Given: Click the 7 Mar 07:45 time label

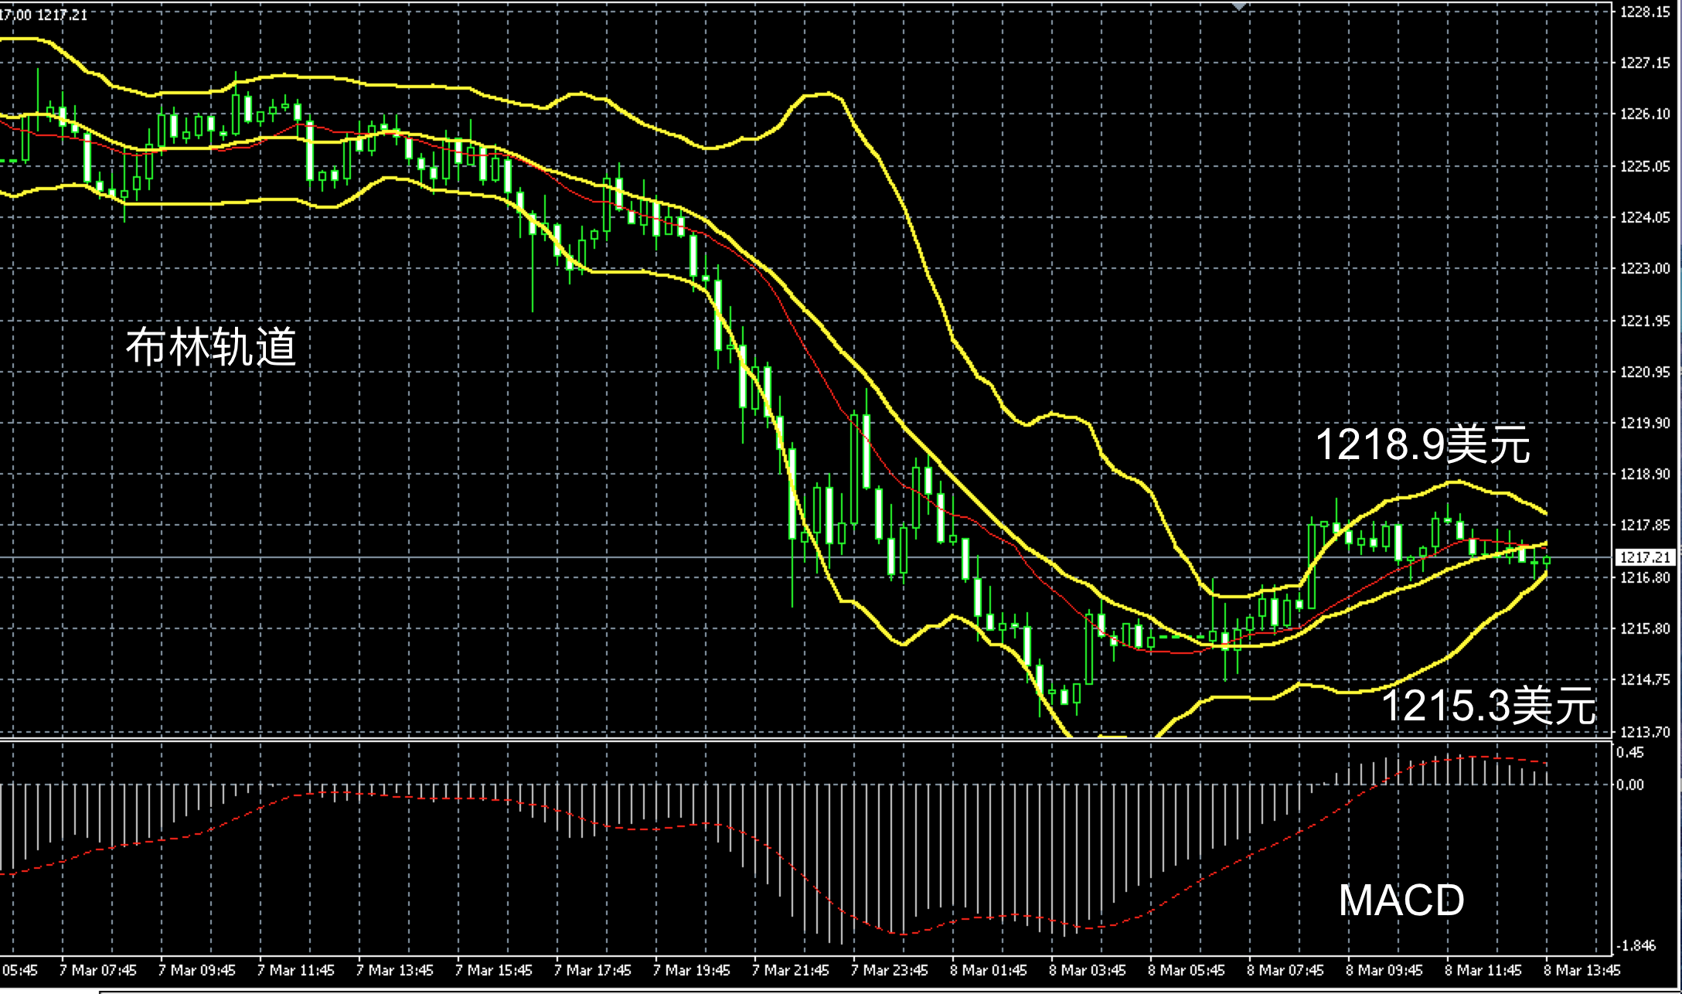Looking at the screenshot, I should coord(97,970).
